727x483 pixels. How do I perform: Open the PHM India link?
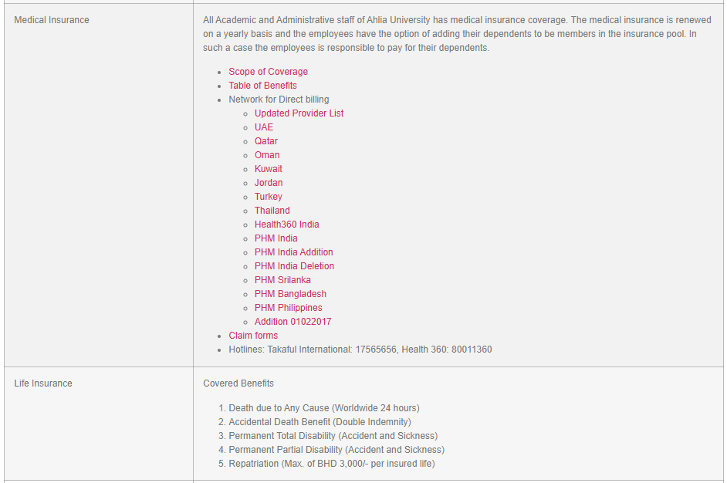276,238
